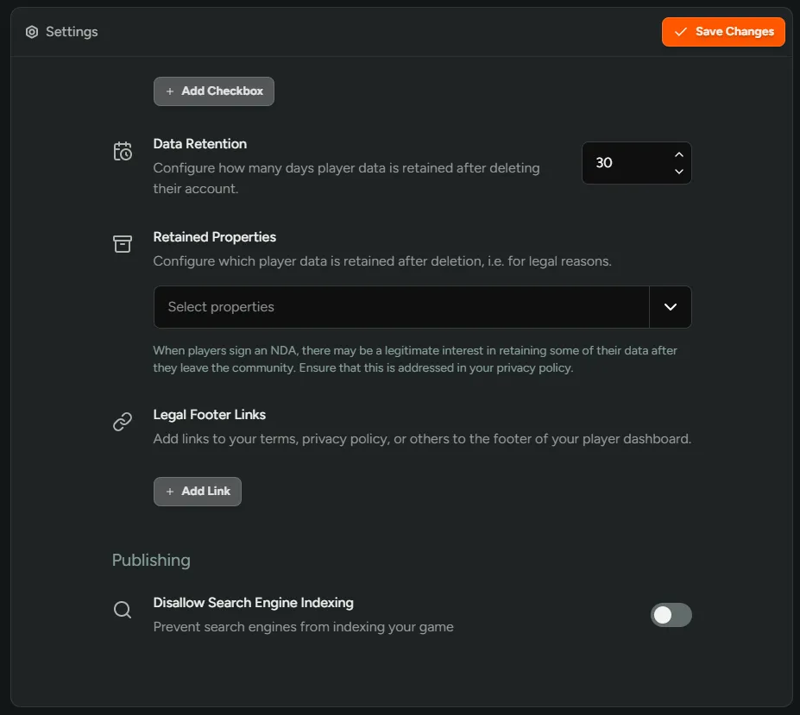Screen dimensions: 800x715
Task: Click the search magnifier icon beside Disallow Search Engine Indexing
Action: (x=123, y=610)
